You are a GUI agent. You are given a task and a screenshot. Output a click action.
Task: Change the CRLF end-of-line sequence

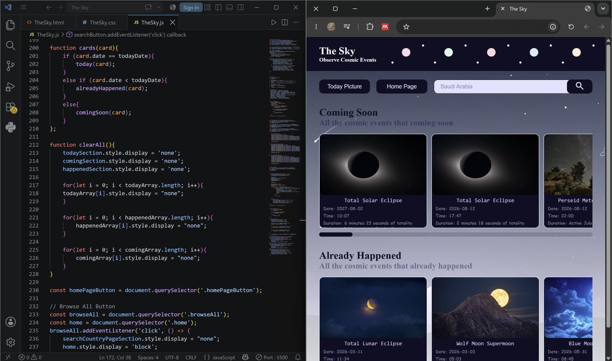[191, 357]
